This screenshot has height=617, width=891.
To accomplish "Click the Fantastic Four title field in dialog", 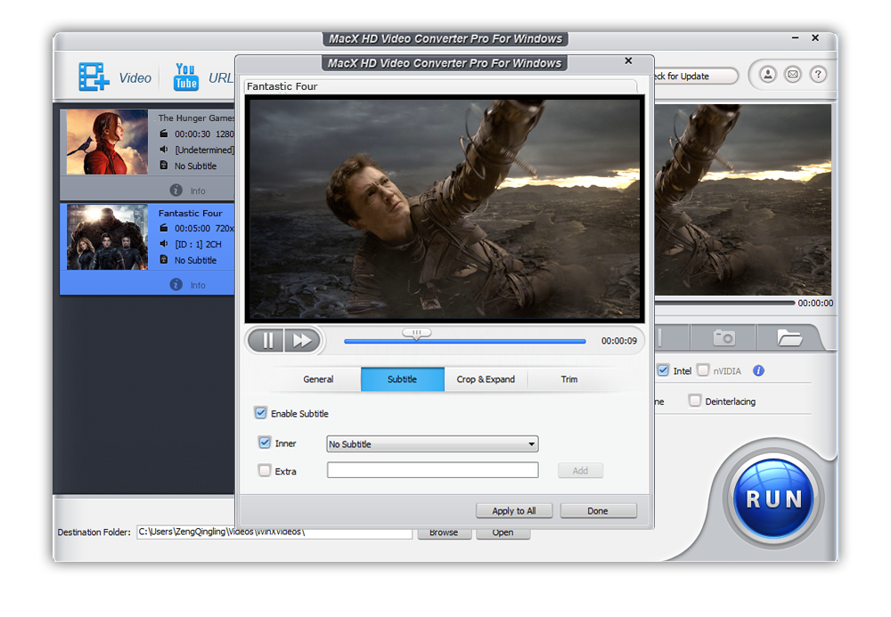I will tap(441, 87).
